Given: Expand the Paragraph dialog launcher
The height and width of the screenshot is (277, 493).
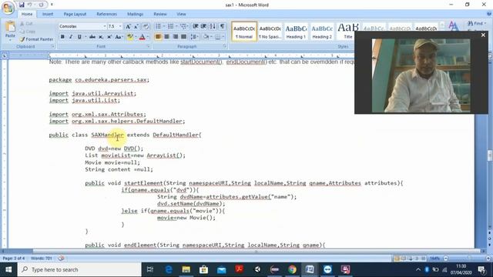Looking at the screenshot, I should tap(224, 46).
